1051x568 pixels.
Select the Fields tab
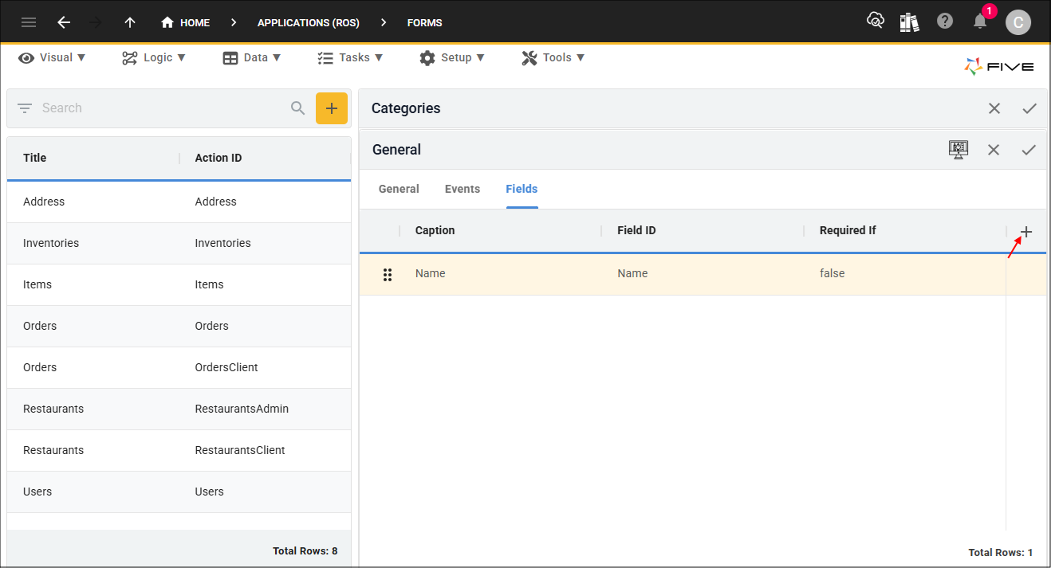click(x=522, y=189)
